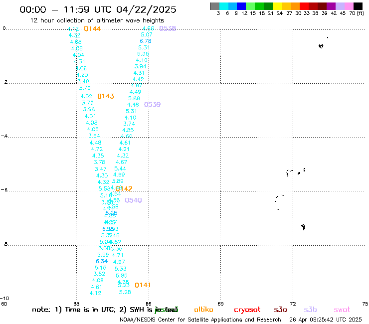Click the 4.87 wave height value
Image resolution: width=369 pixels, height=324 pixels.
[137, 86]
